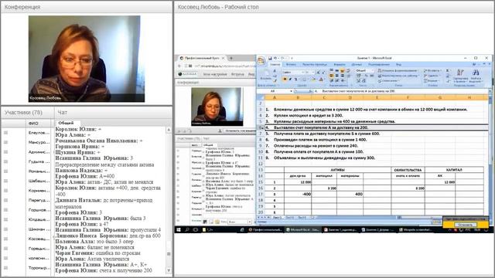495x278 pixels.
Task: Toggle checkbox beside participant Корниен
Action: pos(5,191)
